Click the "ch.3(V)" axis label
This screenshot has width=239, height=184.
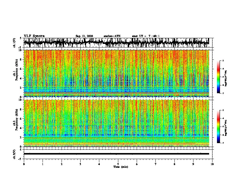[x=14, y=154]
